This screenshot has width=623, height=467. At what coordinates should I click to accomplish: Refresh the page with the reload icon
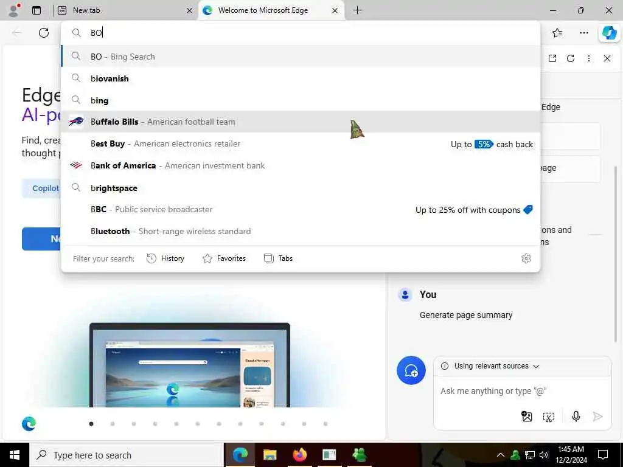point(44,33)
